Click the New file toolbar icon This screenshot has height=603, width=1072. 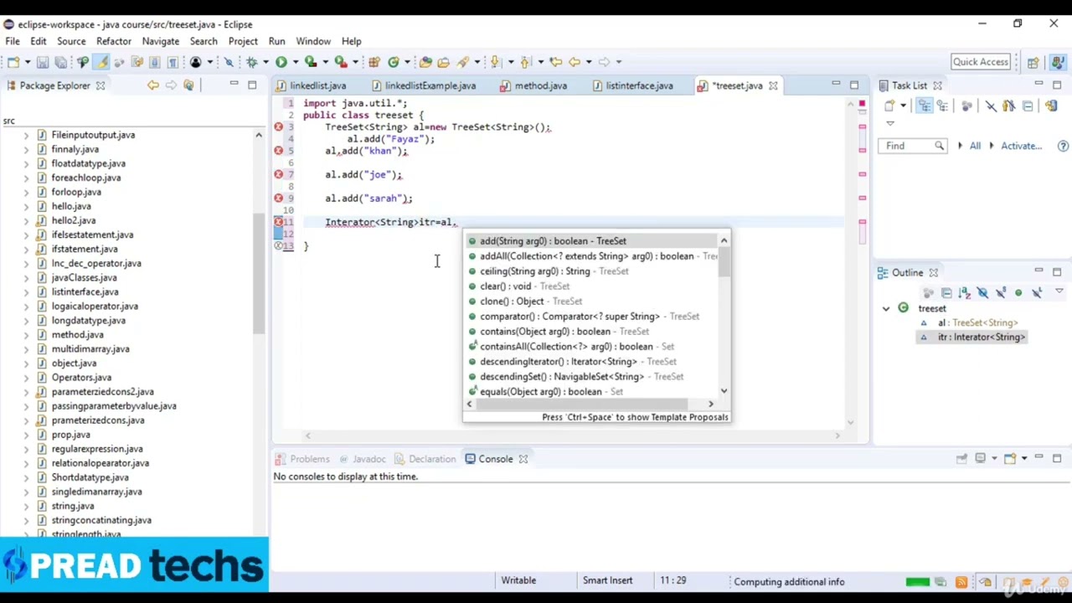(13, 62)
